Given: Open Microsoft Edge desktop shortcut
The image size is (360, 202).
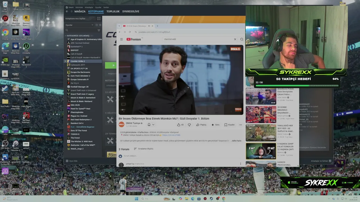Looking at the screenshot, I should click(5, 48).
